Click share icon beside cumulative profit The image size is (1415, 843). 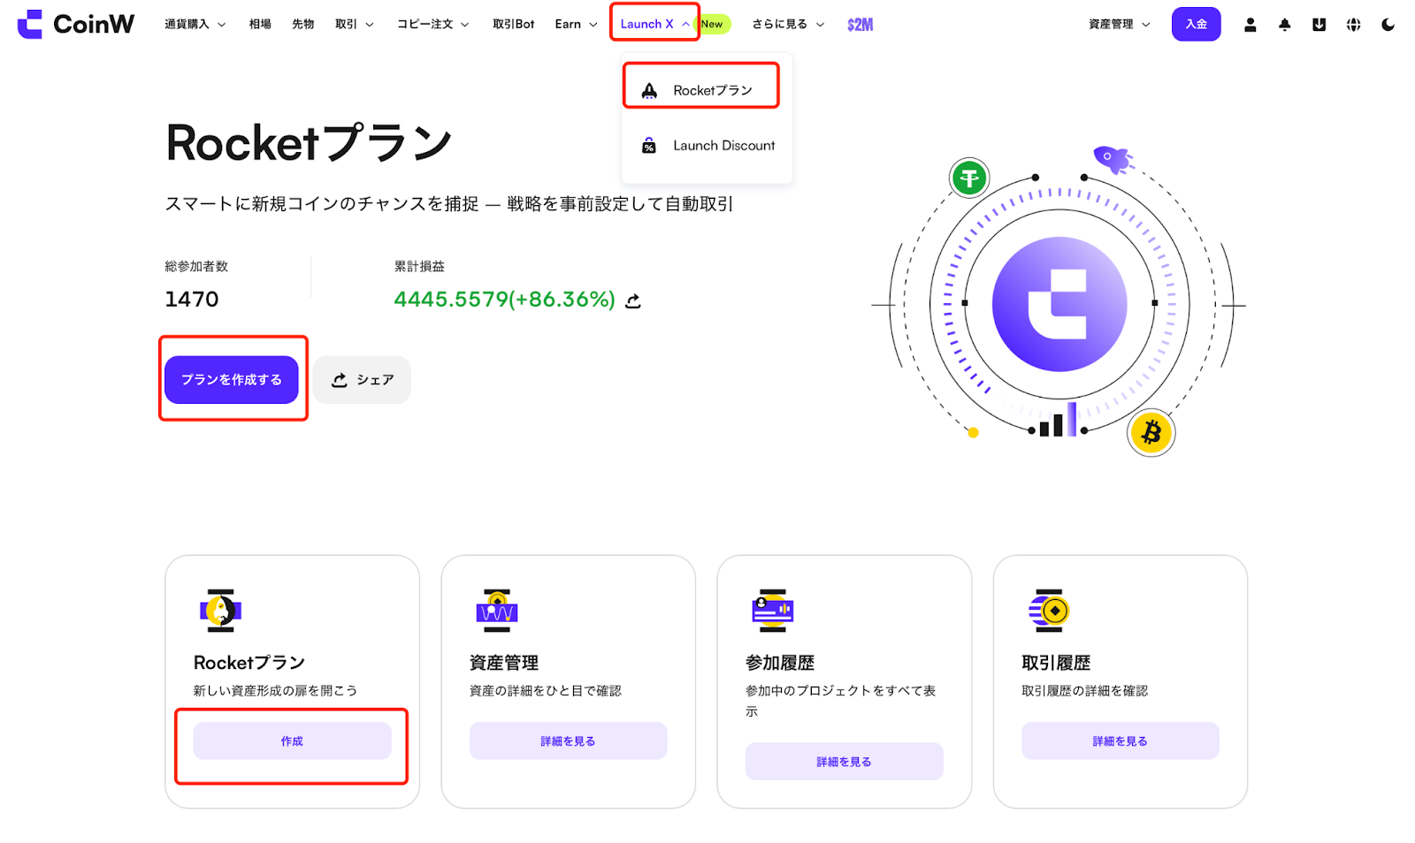[x=633, y=301]
